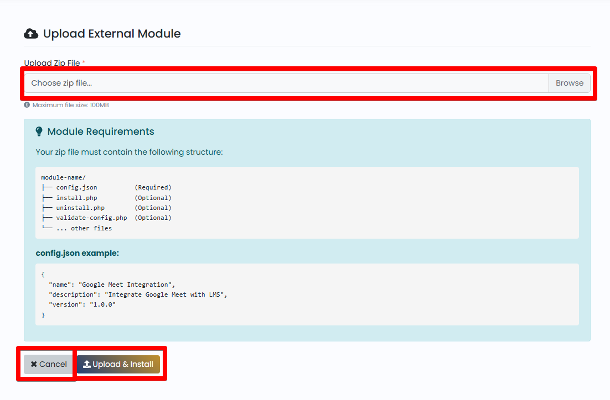Click the validate-config.php entry in the structure

pos(91,218)
